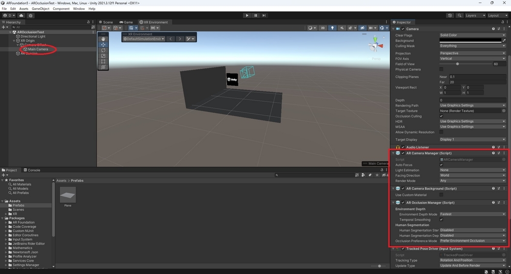Select the combined Transform tool
The width and height of the screenshot is (511, 274).
[x=103, y=67]
